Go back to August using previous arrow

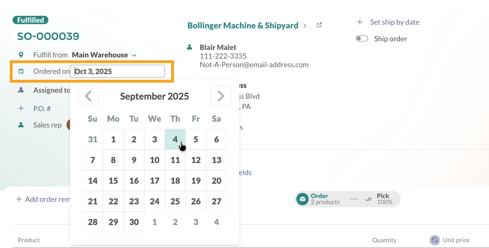coord(88,96)
